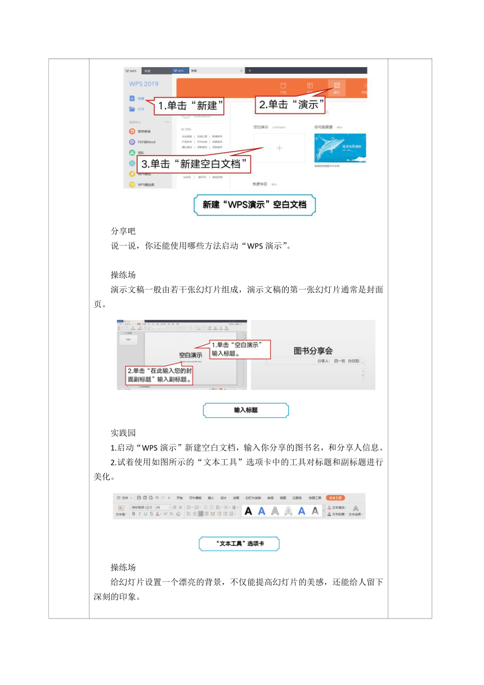Open PDF转Word in the WPS sidebar
Viewport: 484px width, 685px height.
click(142, 142)
